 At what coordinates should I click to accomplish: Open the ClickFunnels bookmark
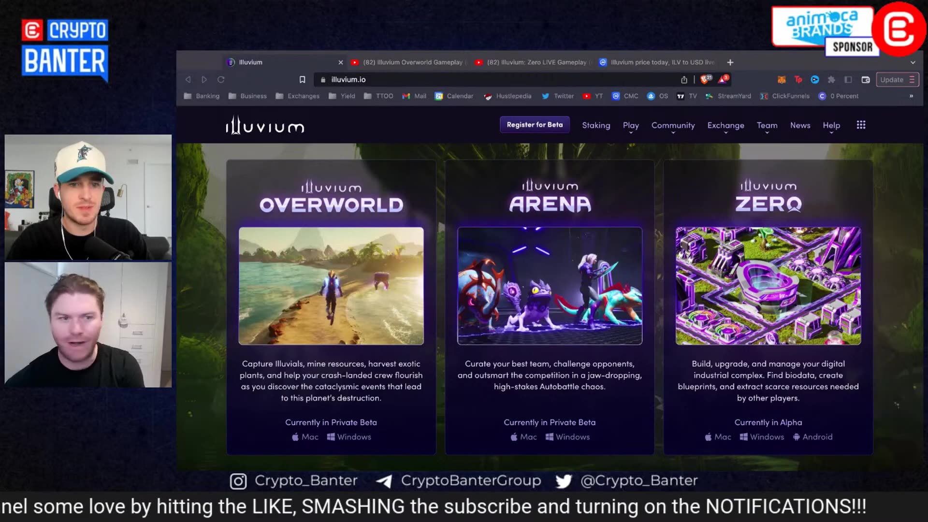click(784, 96)
